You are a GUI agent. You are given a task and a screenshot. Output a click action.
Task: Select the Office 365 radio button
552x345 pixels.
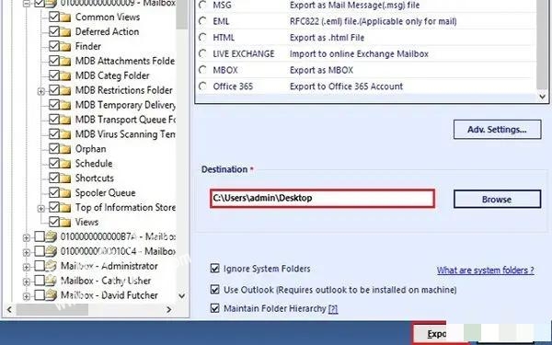pyautogui.click(x=202, y=86)
